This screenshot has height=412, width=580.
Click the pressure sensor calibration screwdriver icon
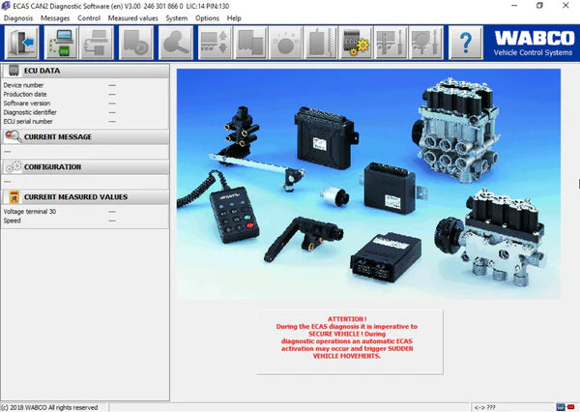(x=425, y=43)
